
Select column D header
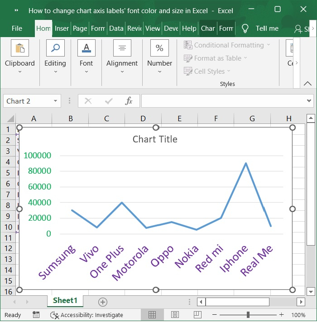coord(143,118)
